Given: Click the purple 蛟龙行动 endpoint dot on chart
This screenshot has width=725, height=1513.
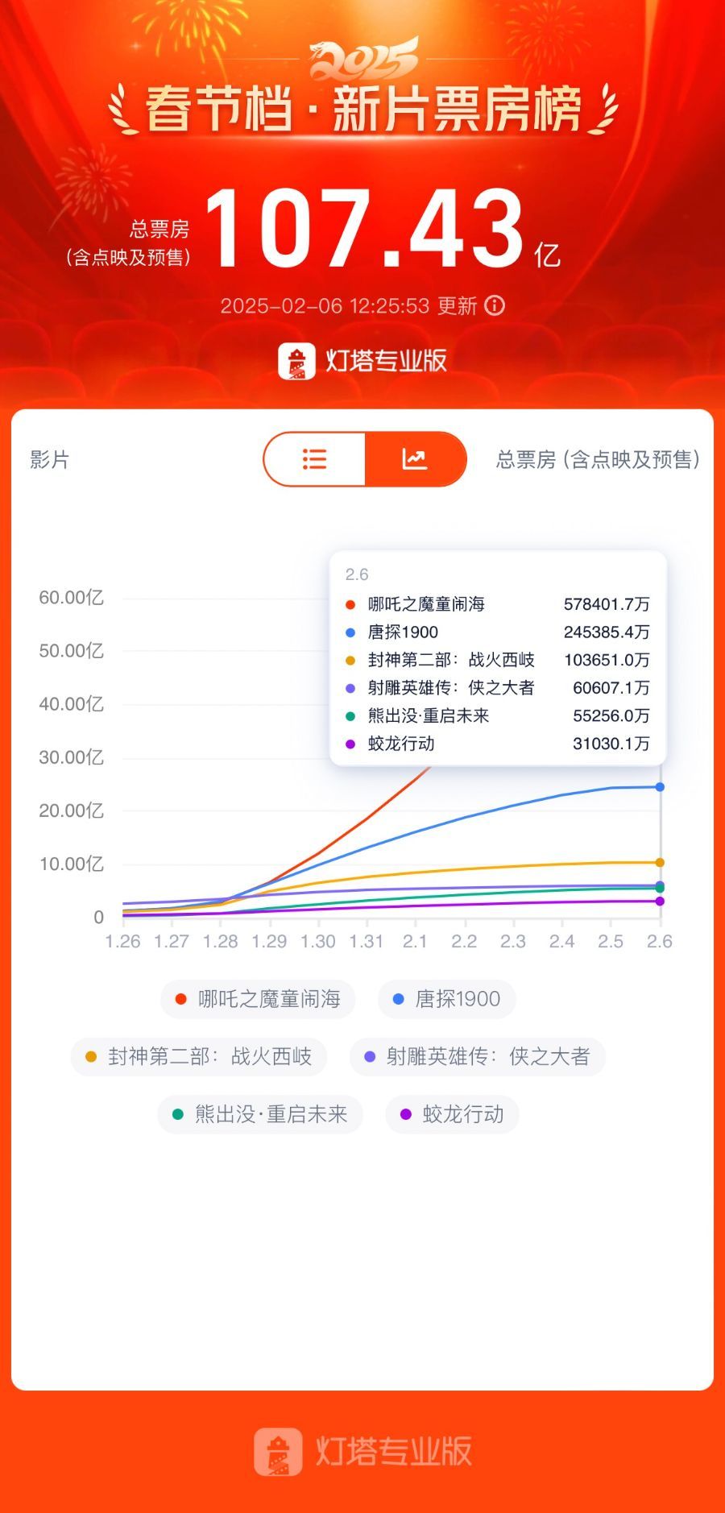Looking at the screenshot, I should tap(660, 901).
